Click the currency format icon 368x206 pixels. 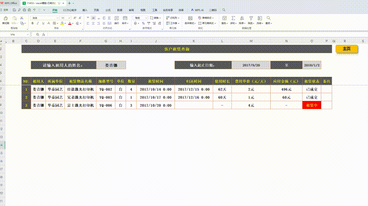(x=135, y=24)
